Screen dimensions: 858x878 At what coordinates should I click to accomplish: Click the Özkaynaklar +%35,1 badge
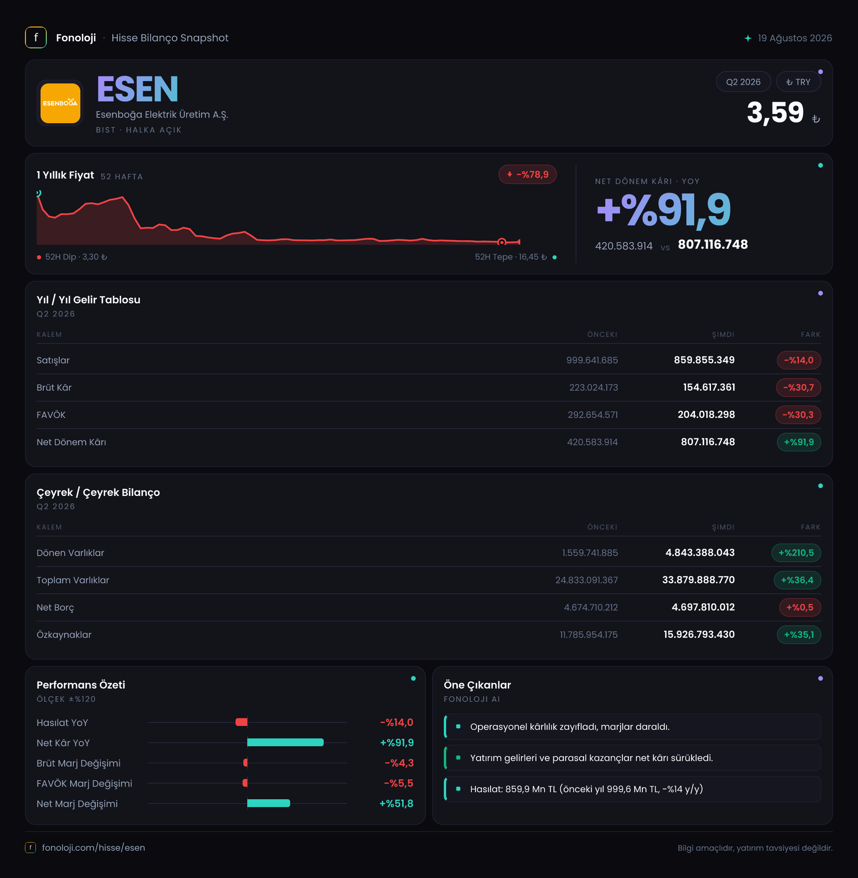[x=798, y=635]
